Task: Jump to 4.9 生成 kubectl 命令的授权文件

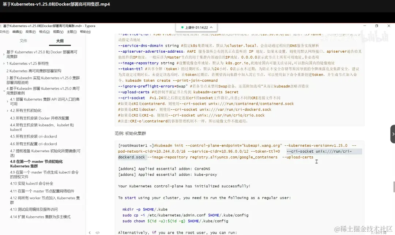Action: coord(44,175)
